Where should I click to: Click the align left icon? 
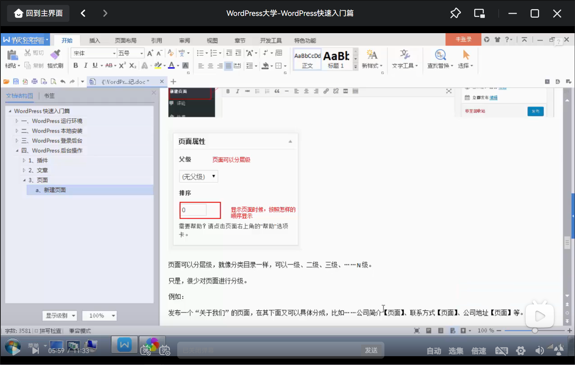click(201, 66)
